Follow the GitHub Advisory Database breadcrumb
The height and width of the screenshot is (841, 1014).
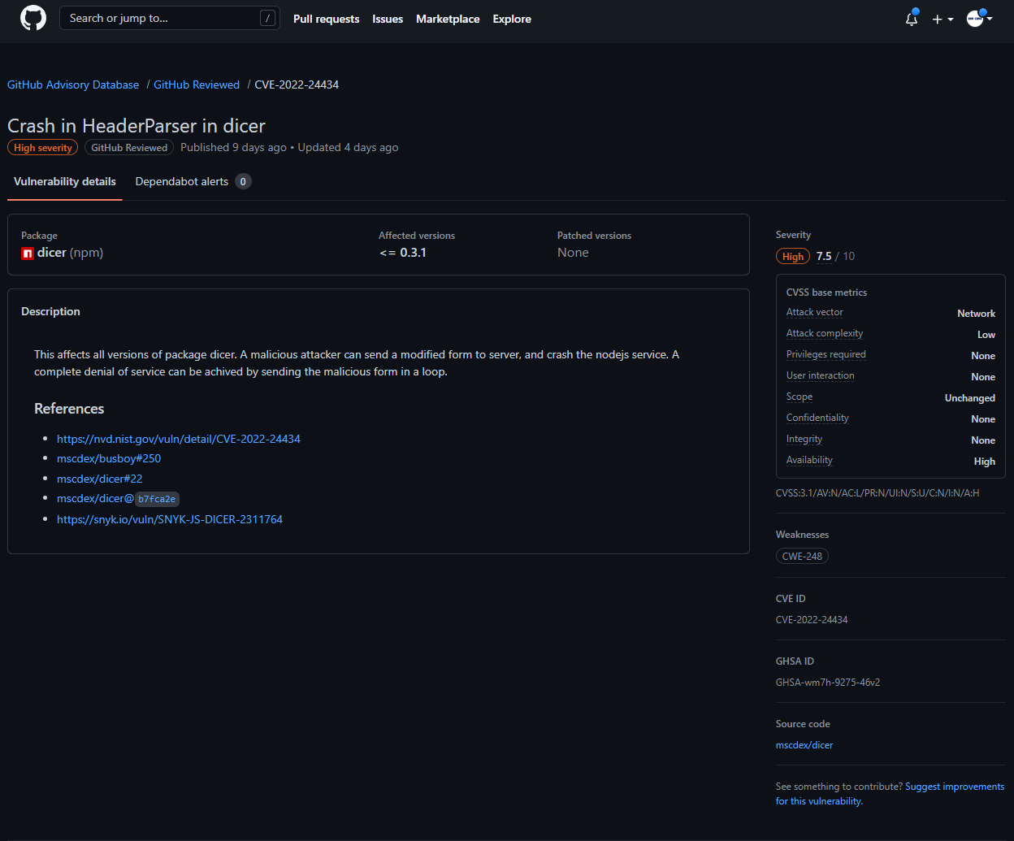[73, 85]
